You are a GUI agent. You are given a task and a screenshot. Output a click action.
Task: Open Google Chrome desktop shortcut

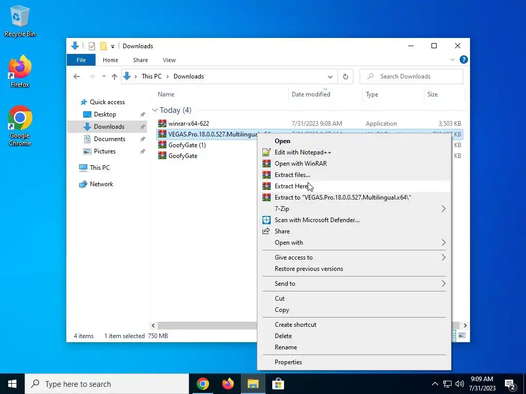[20, 126]
